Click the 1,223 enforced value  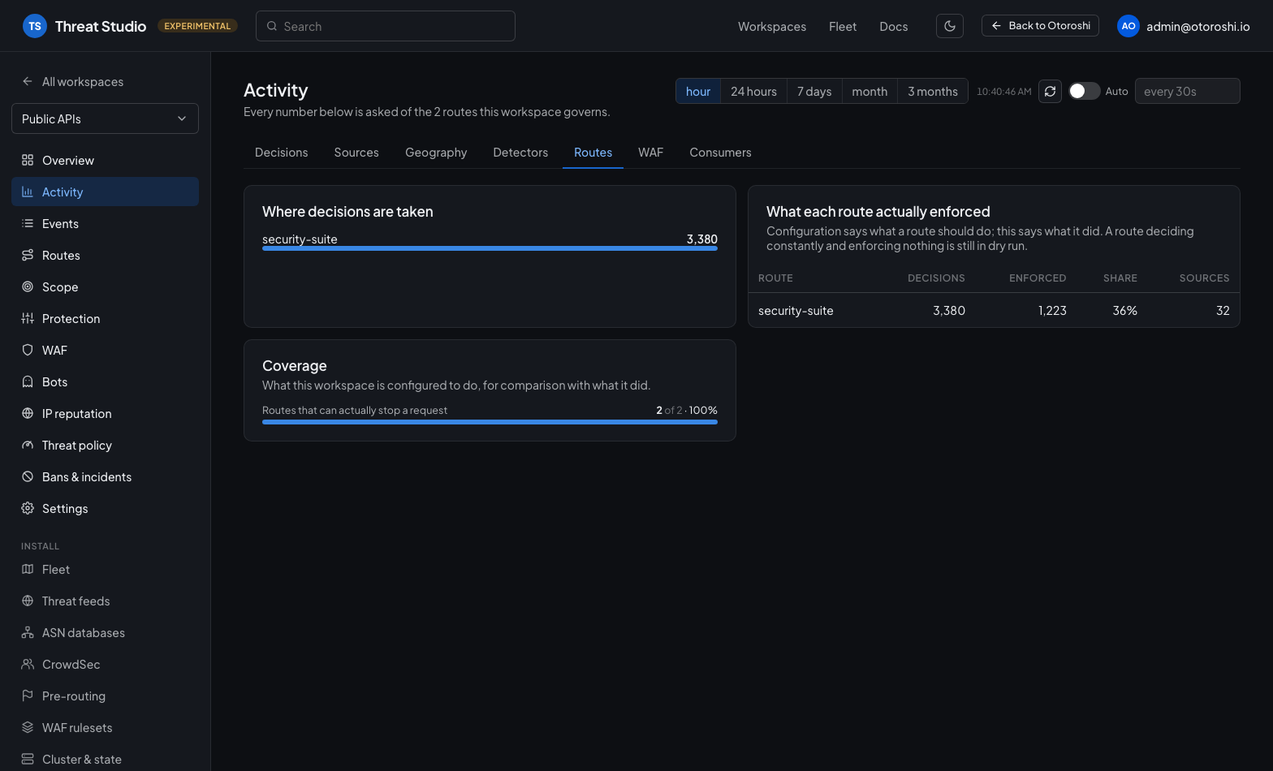click(x=1052, y=310)
